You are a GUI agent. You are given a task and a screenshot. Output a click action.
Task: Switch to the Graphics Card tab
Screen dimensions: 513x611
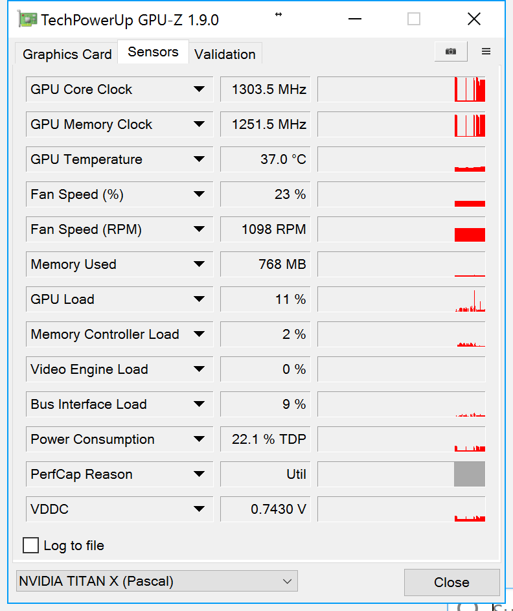pyautogui.click(x=67, y=54)
